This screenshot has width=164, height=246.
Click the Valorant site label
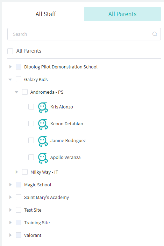click(33, 235)
